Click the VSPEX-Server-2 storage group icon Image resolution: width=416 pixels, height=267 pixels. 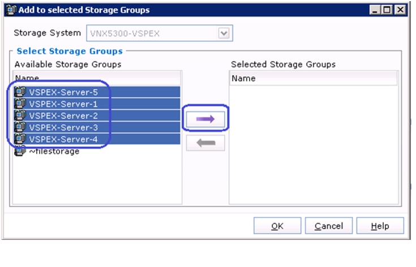point(20,115)
